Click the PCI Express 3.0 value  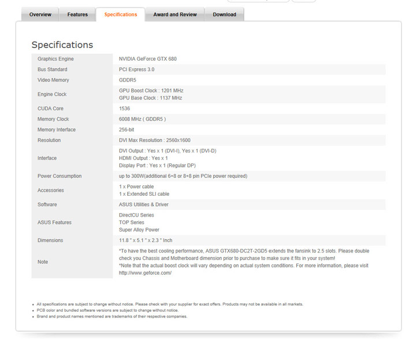136,69
